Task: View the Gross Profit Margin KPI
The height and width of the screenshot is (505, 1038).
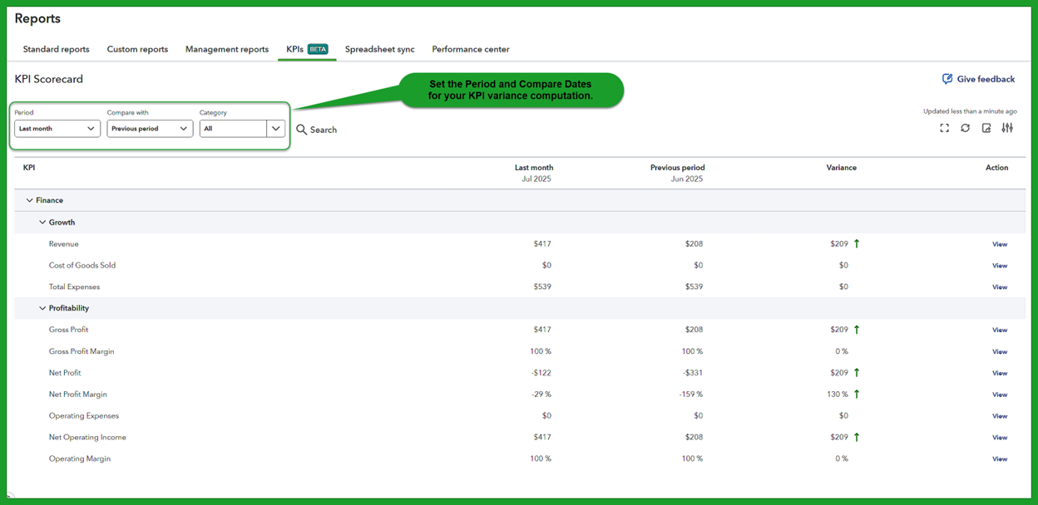Action: (x=999, y=351)
